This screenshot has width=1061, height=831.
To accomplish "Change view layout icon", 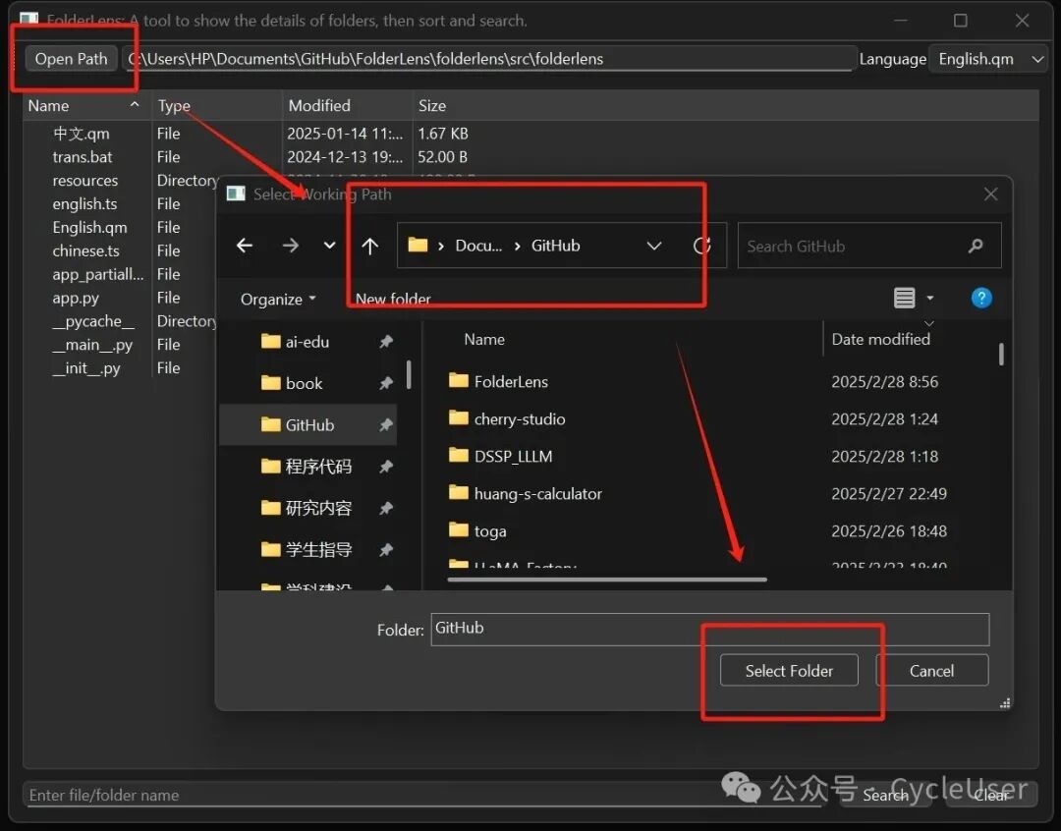I will [x=904, y=299].
